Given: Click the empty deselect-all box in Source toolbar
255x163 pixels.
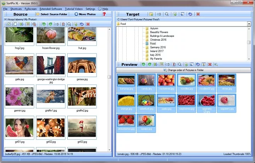Looking at the screenshot, I should (15, 24).
